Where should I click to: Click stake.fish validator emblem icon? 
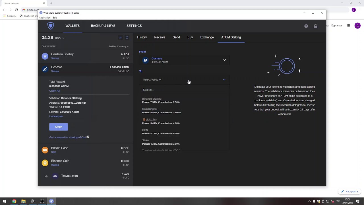point(144,120)
